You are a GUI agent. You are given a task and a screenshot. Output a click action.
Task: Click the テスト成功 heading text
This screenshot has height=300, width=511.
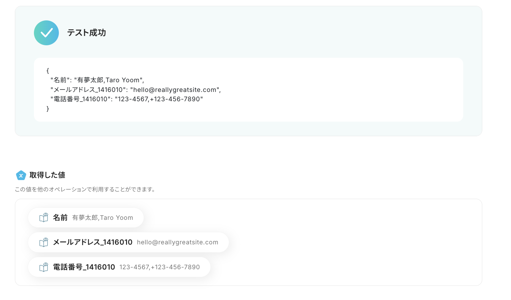point(87,33)
